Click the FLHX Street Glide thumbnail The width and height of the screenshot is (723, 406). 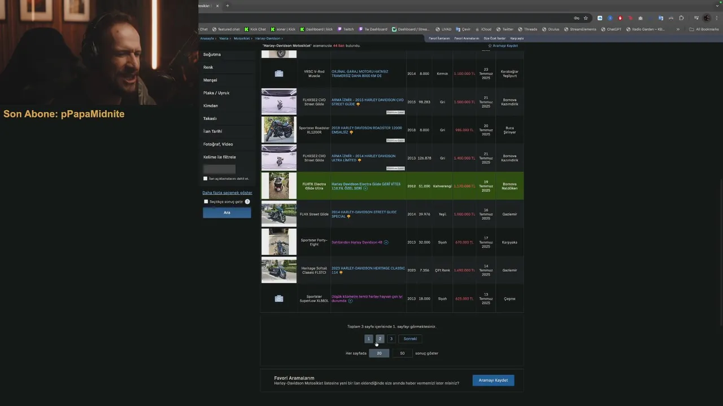pos(279,214)
